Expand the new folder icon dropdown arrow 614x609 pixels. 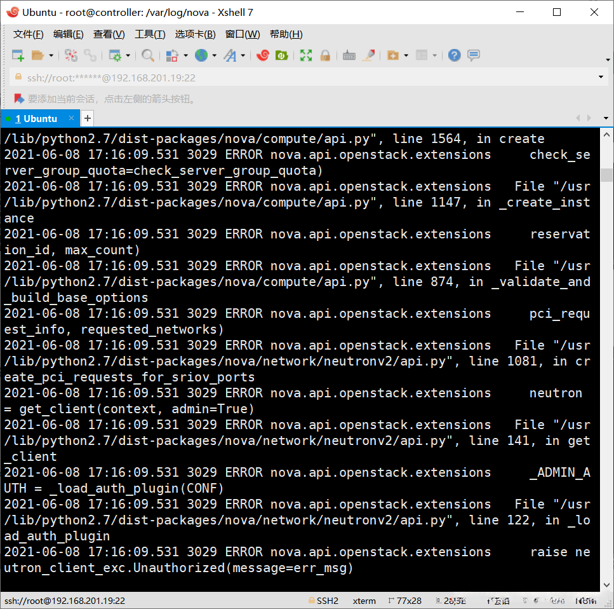click(406, 56)
